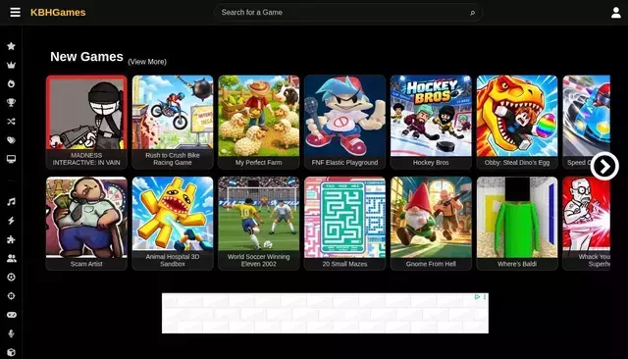The height and width of the screenshot is (359, 628).
Task: Open View More for New Games
Action: pyautogui.click(x=147, y=62)
